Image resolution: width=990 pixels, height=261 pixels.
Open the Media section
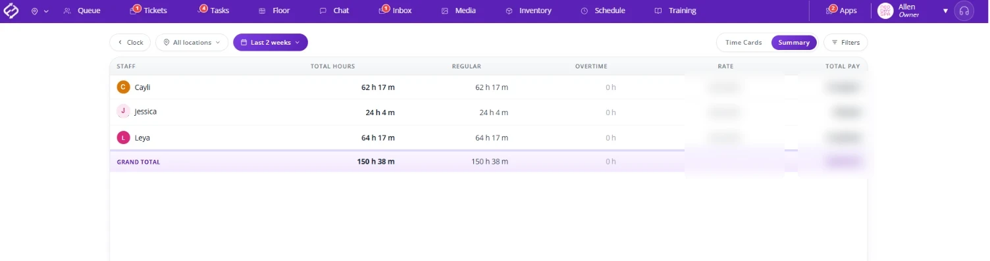tap(459, 11)
